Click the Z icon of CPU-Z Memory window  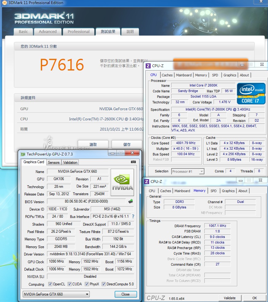coord(147,181)
